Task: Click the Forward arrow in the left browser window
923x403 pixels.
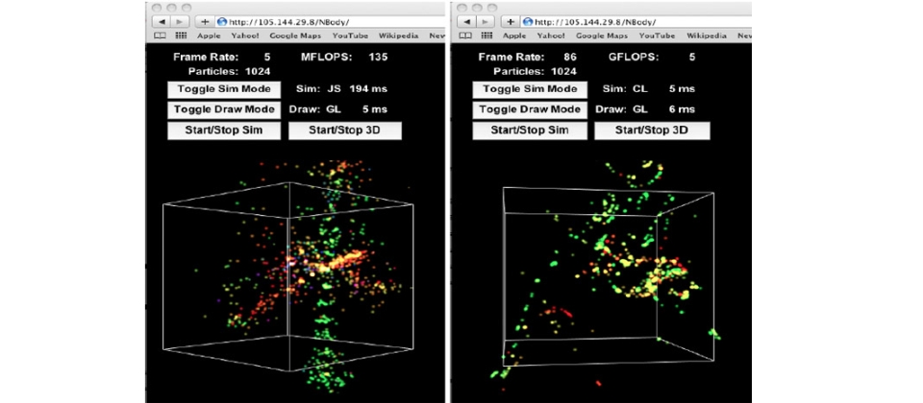Action: click(x=178, y=21)
